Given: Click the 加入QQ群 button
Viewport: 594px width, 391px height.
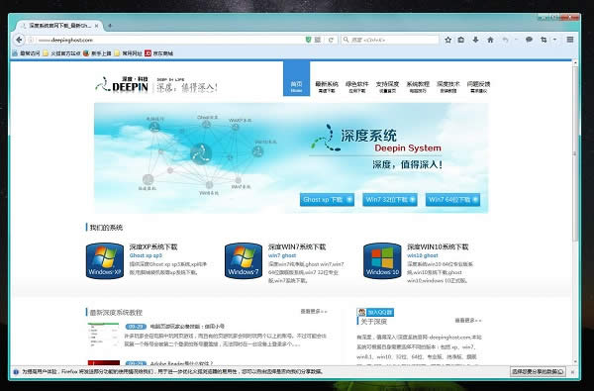Looking at the screenshot, I should pyautogui.click(x=375, y=312).
